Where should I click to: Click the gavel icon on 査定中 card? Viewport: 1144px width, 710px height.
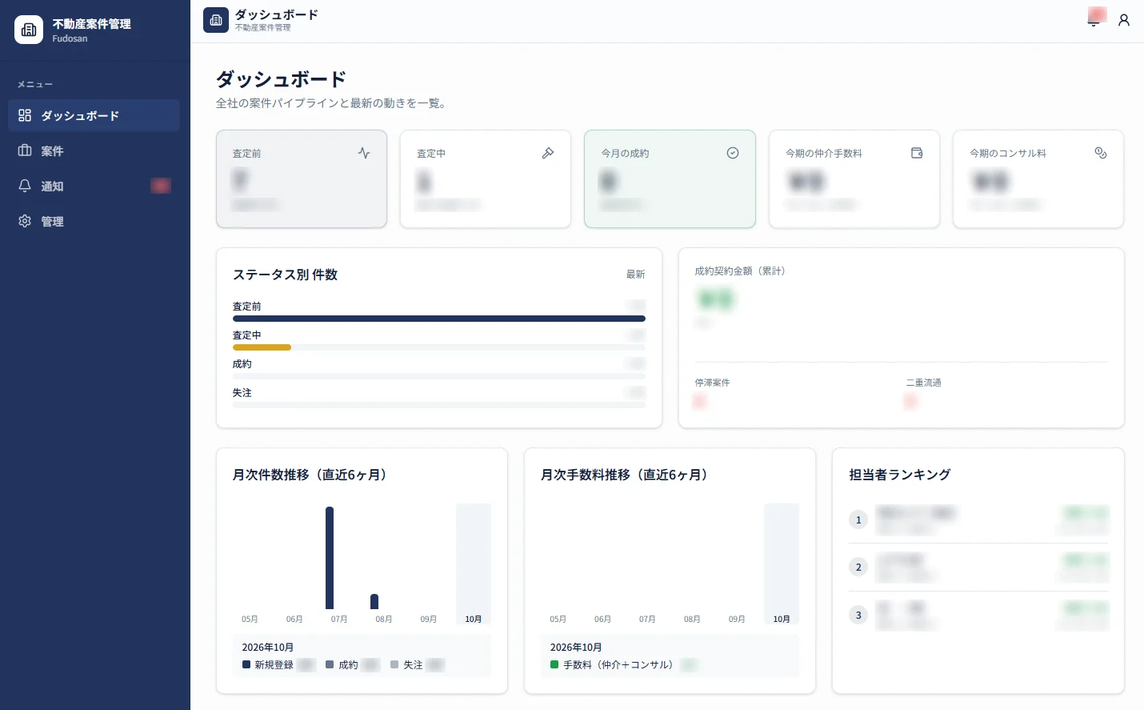point(548,153)
